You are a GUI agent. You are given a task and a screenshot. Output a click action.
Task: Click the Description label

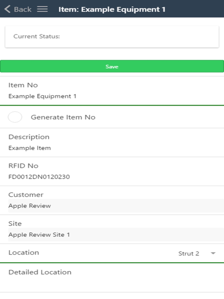pos(29,137)
